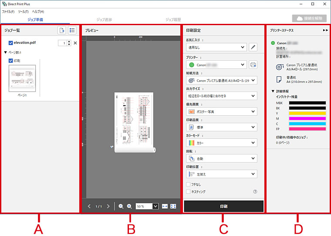
Task: Click the 接続を解除 button
Action: click(x=310, y=19)
